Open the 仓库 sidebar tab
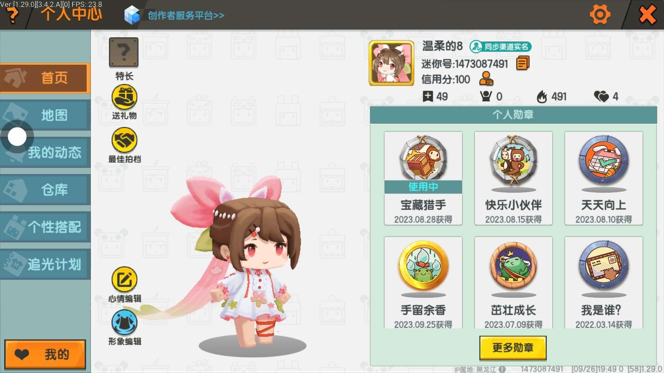Screen dimensions: 664x373 point(45,190)
